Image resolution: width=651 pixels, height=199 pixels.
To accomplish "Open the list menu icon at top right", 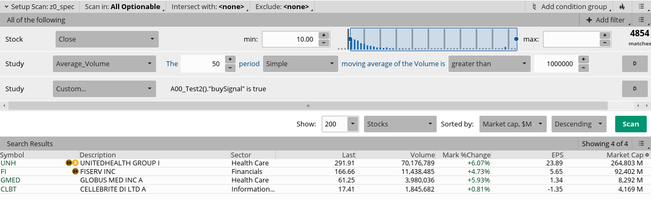I will click(641, 7).
